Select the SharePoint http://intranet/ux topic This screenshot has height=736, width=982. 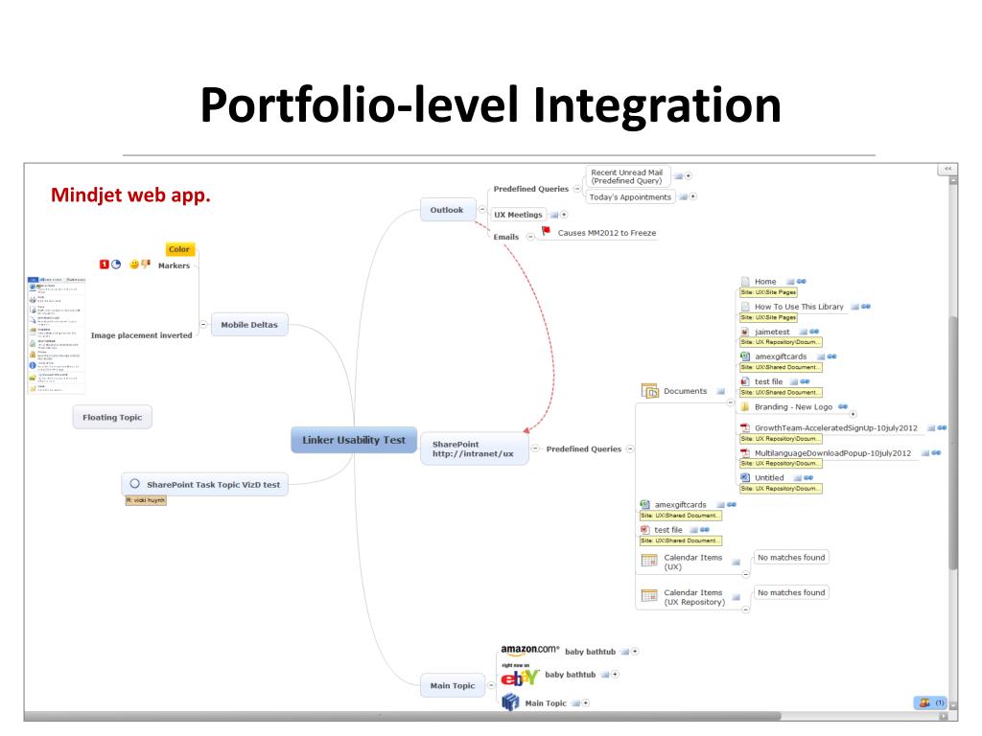tap(474, 448)
